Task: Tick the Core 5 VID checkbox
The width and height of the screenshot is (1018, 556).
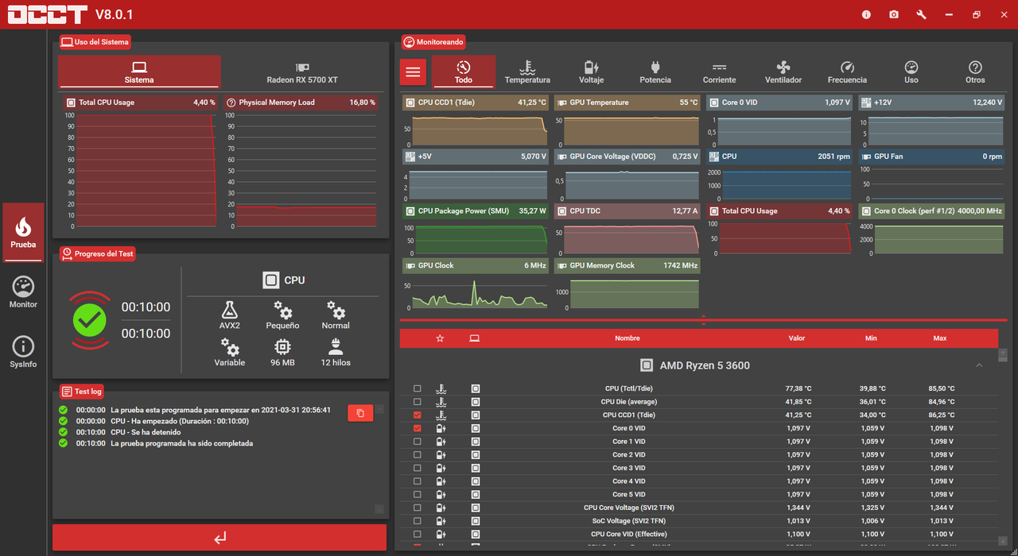Action: point(418,494)
